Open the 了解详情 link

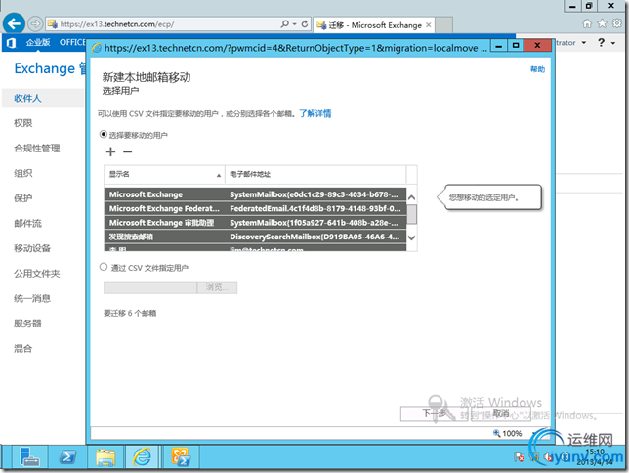(x=315, y=113)
